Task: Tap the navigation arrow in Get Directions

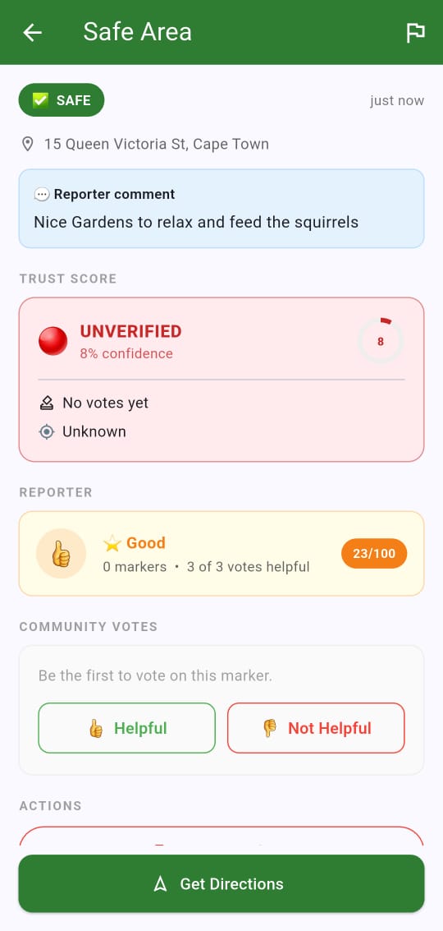Action: click(160, 884)
